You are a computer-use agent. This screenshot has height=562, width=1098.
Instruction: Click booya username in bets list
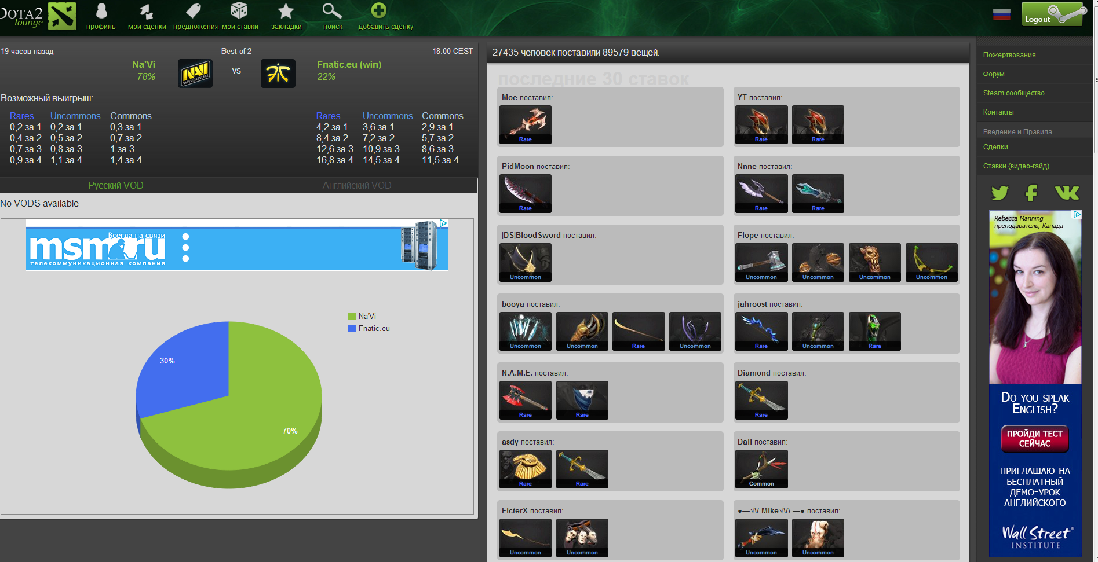coord(513,304)
